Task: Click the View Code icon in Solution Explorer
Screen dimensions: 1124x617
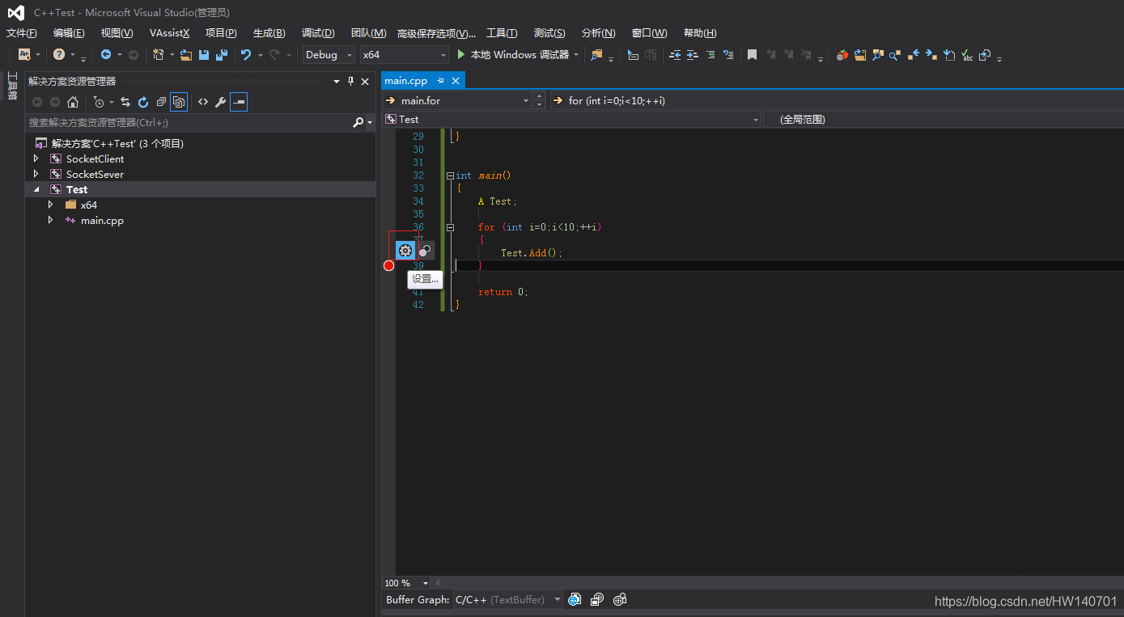Action: 203,102
